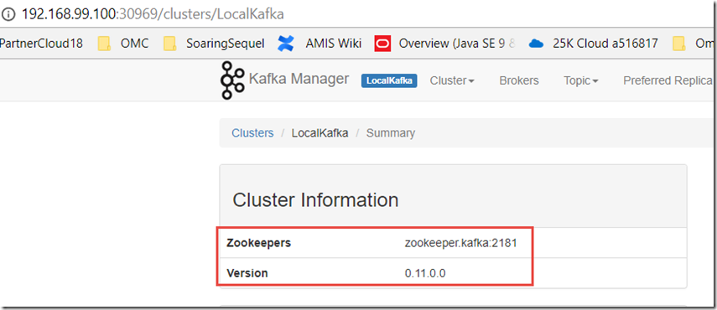The width and height of the screenshot is (717, 310).
Task: Select the version 0.11.0.0 value
Action: (x=425, y=273)
